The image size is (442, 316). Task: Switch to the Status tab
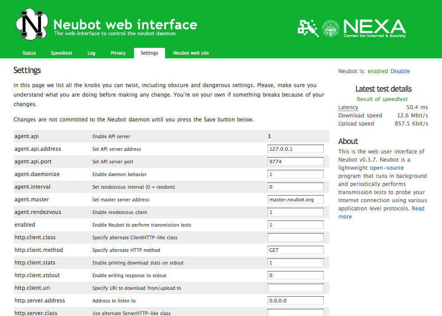click(x=29, y=53)
